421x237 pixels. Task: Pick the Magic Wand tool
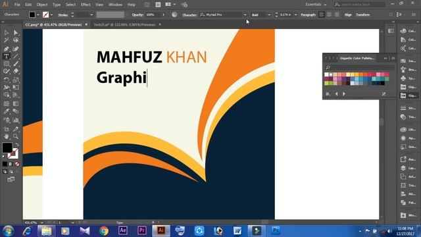(6, 40)
